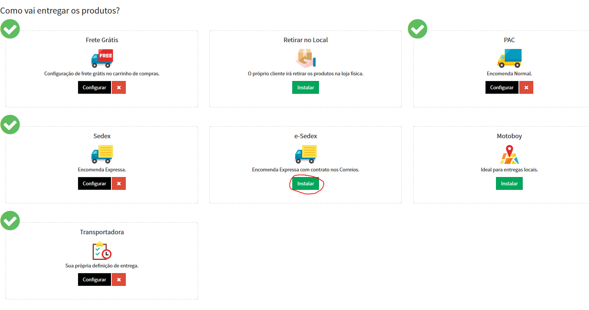Screen dimensions: 589x310
Task: Click 'Ideal para entregas locais.' text
Action: 509,170
